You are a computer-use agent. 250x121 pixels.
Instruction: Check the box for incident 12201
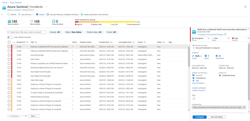(9, 80)
